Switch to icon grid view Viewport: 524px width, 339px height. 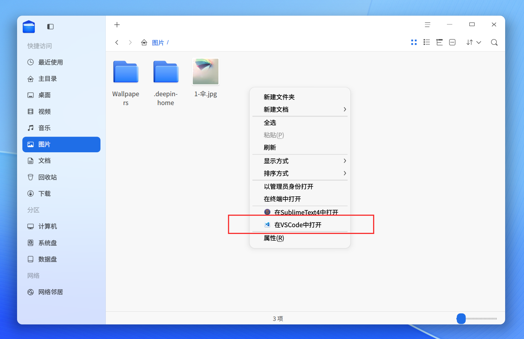(414, 43)
